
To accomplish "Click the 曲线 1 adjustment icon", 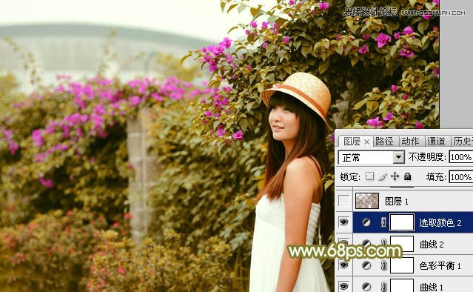I will click(366, 286).
